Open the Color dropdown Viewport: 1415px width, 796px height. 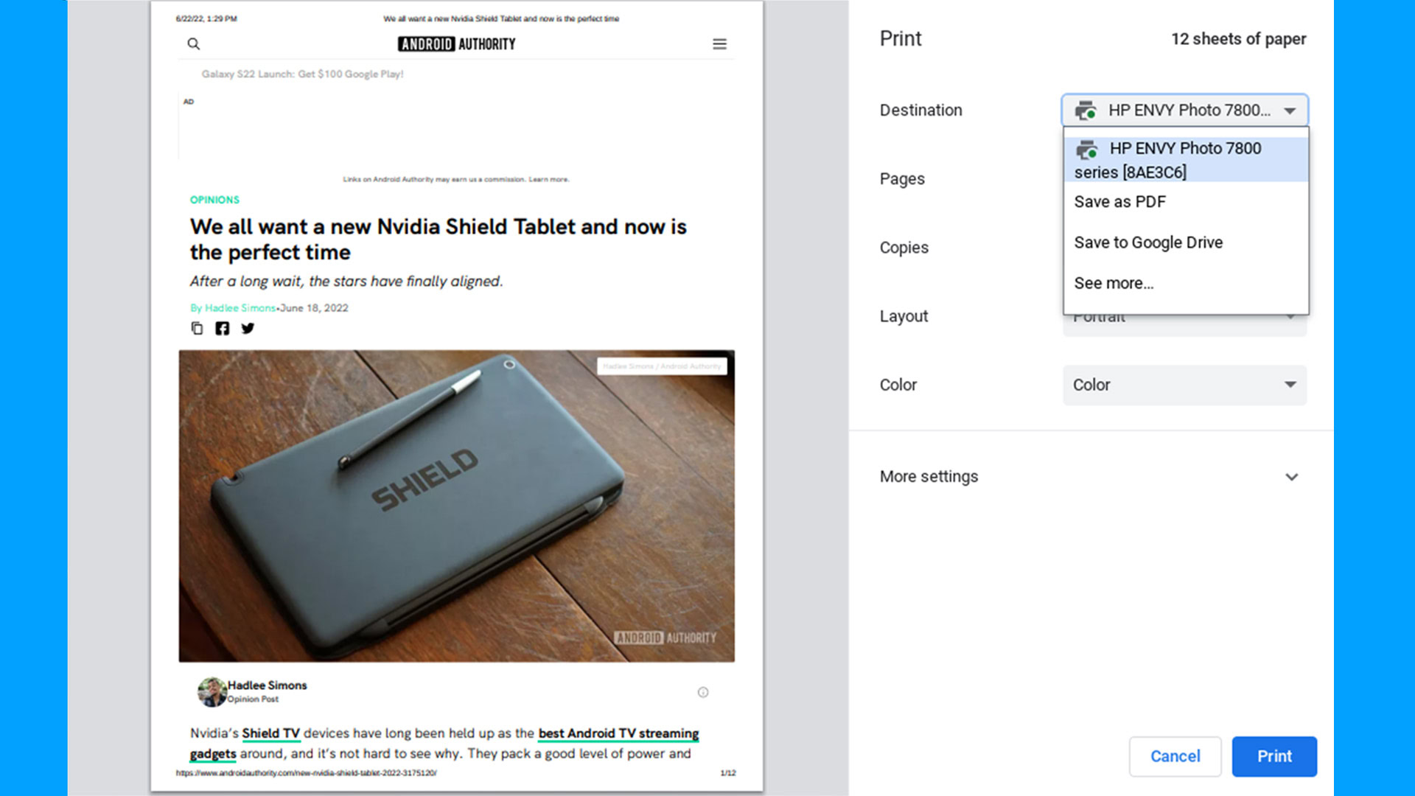[1185, 385]
